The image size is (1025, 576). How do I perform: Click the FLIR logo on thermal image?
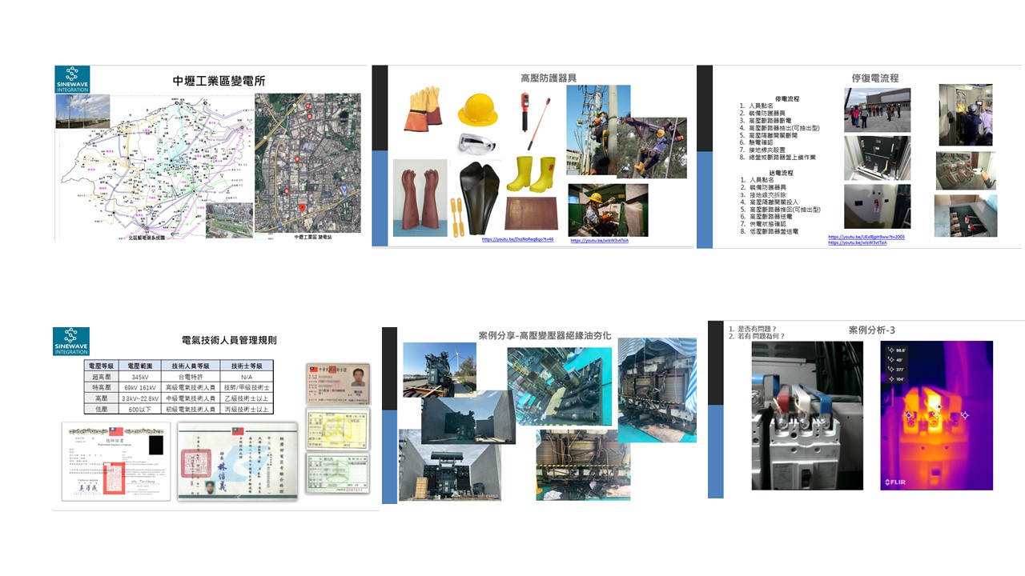896,482
